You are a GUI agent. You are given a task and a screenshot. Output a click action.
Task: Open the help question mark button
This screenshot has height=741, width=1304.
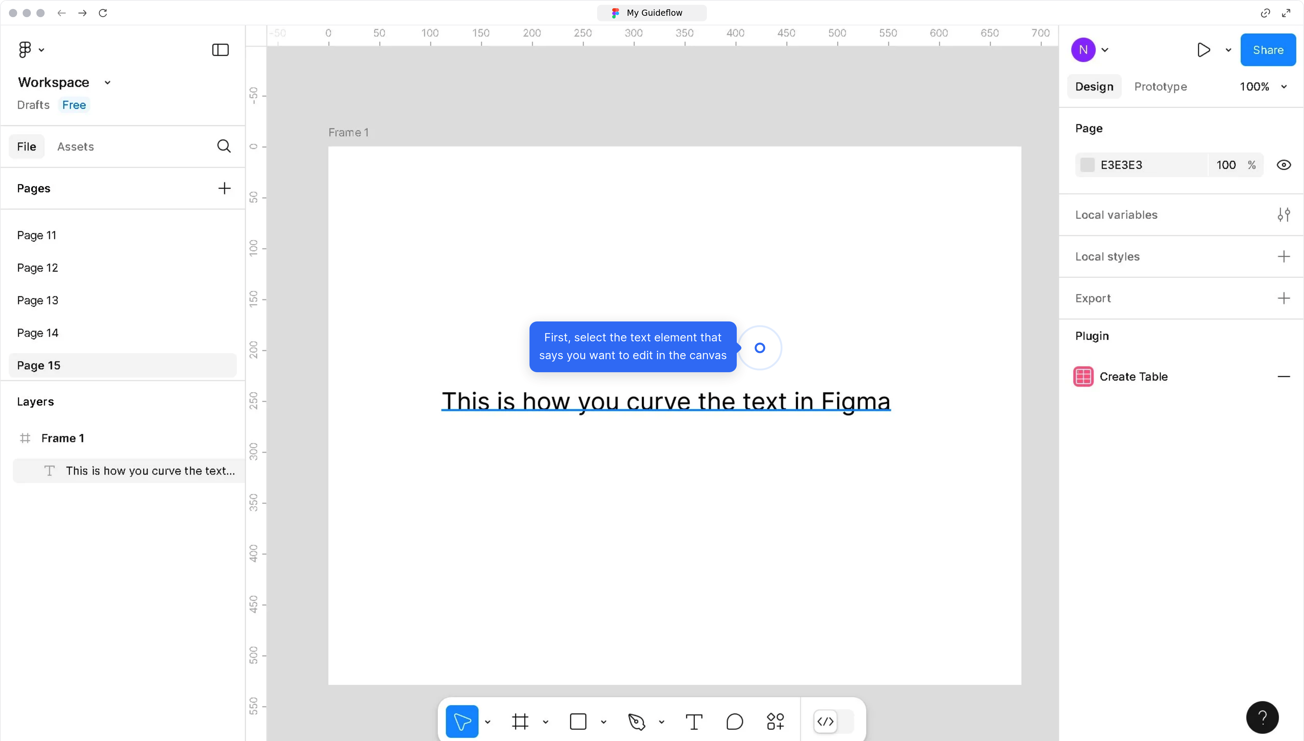click(1262, 717)
